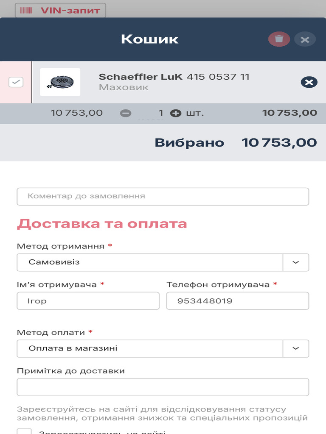This screenshot has height=434, width=326.
Task: Click the red trash icon to empty cart
Action: (279, 39)
